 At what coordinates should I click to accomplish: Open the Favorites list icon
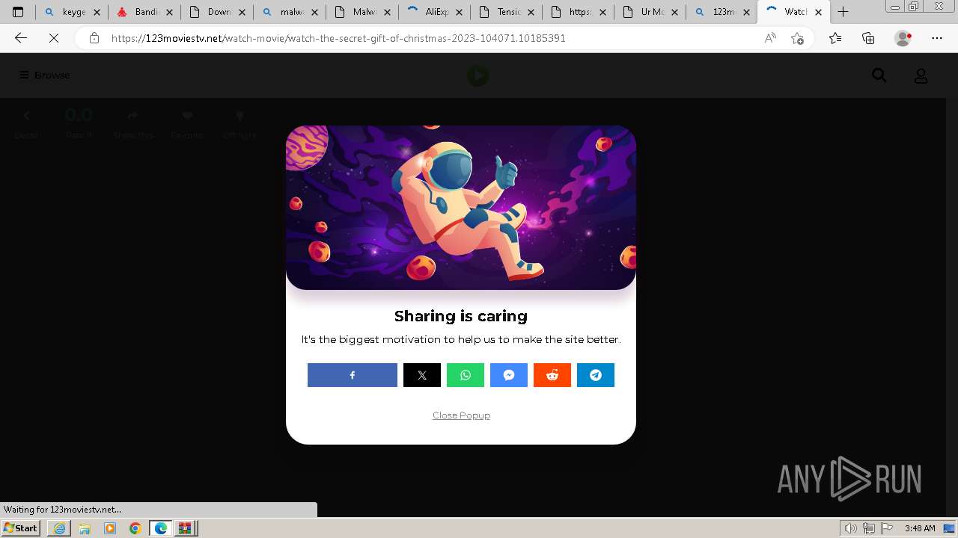point(835,38)
